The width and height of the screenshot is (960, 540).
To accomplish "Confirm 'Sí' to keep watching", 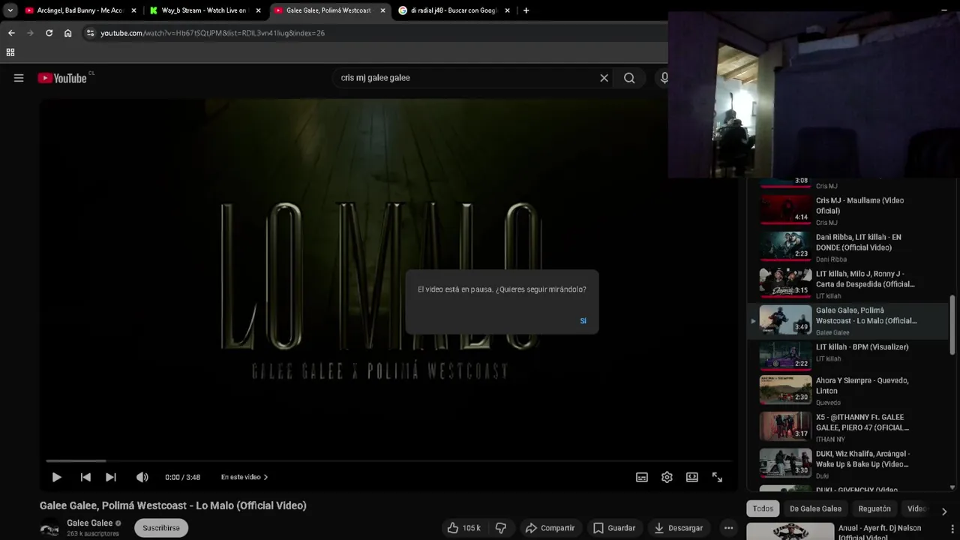I will pos(583,321).
